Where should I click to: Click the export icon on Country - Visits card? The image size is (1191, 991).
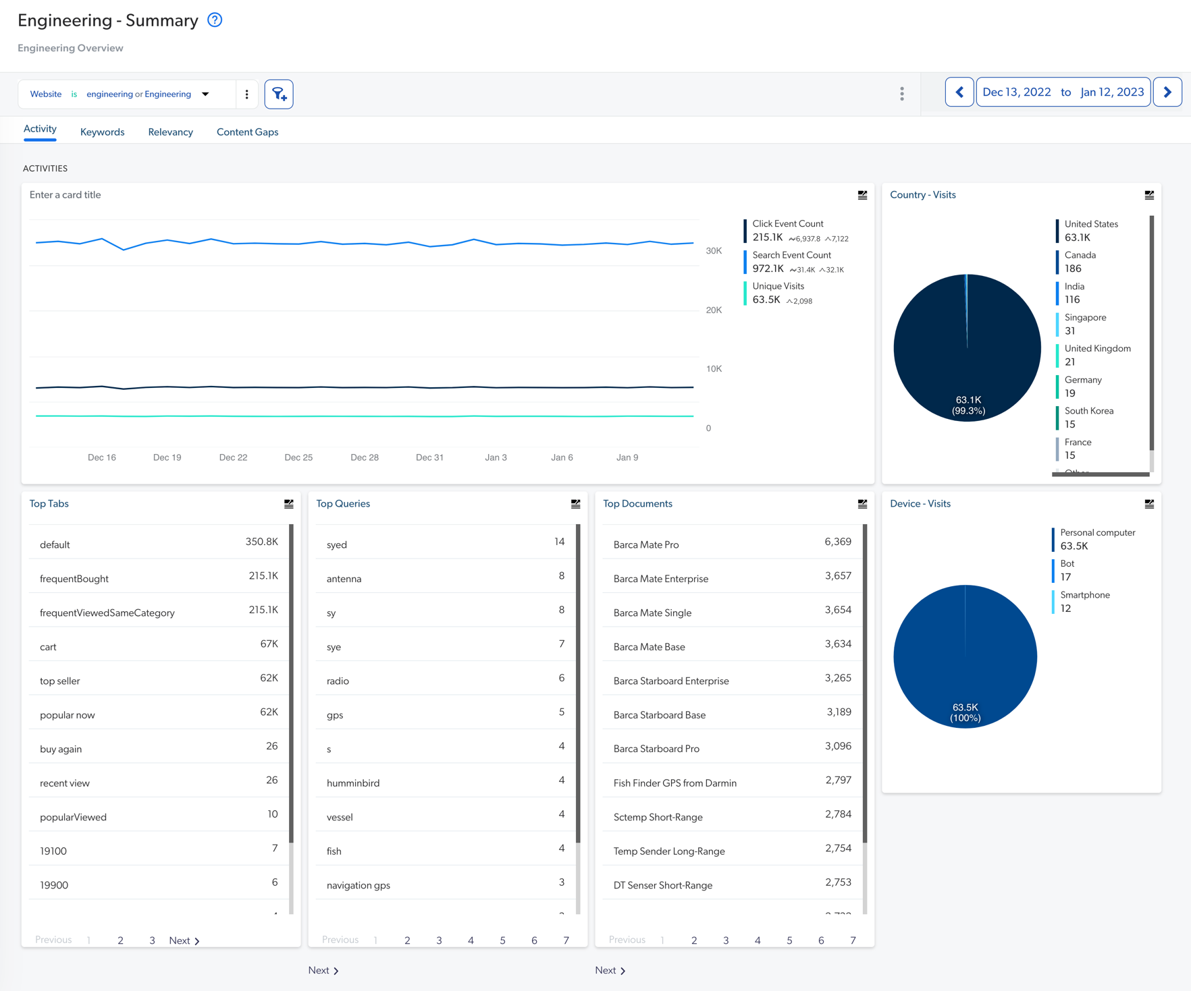coord(1149,195)
